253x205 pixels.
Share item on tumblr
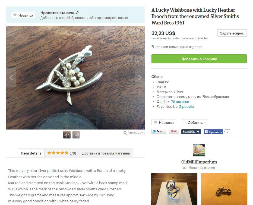(191, 132)
